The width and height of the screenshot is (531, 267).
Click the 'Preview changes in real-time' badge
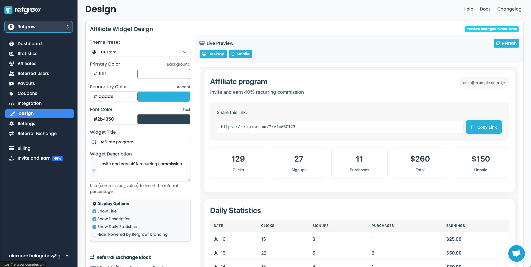492,29
